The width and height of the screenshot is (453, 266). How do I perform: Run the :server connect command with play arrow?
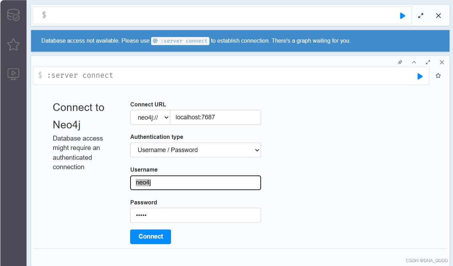(x=420, y=76)
